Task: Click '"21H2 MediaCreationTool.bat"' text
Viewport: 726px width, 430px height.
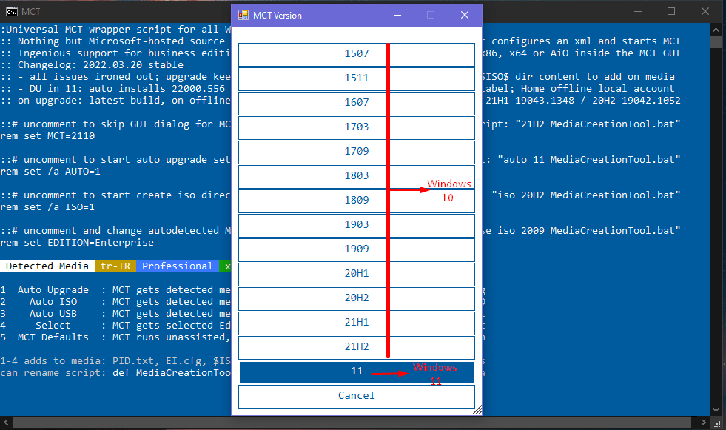Action: point(598,124)
